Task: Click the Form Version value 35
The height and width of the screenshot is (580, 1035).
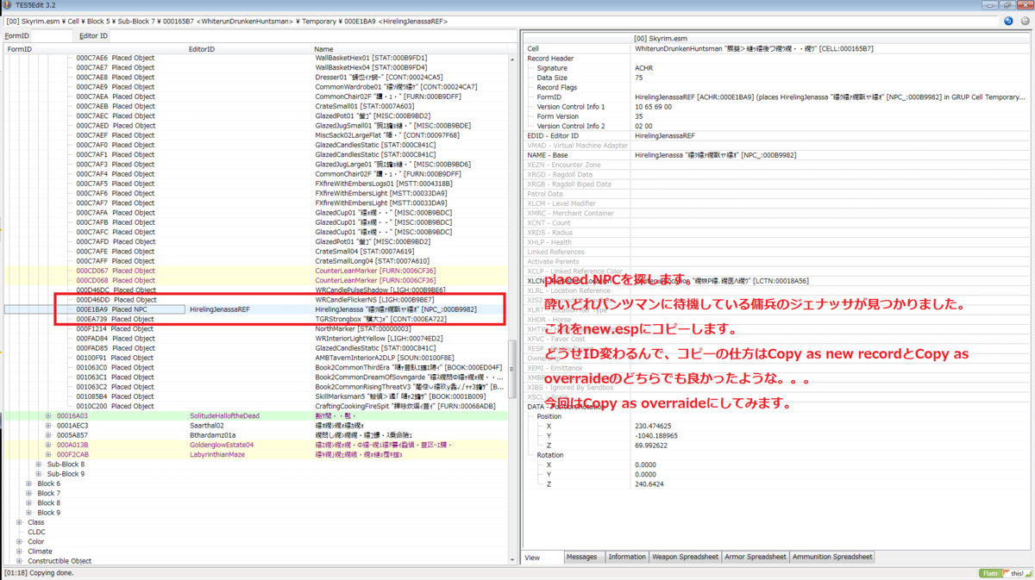Action: pos(639,116)
